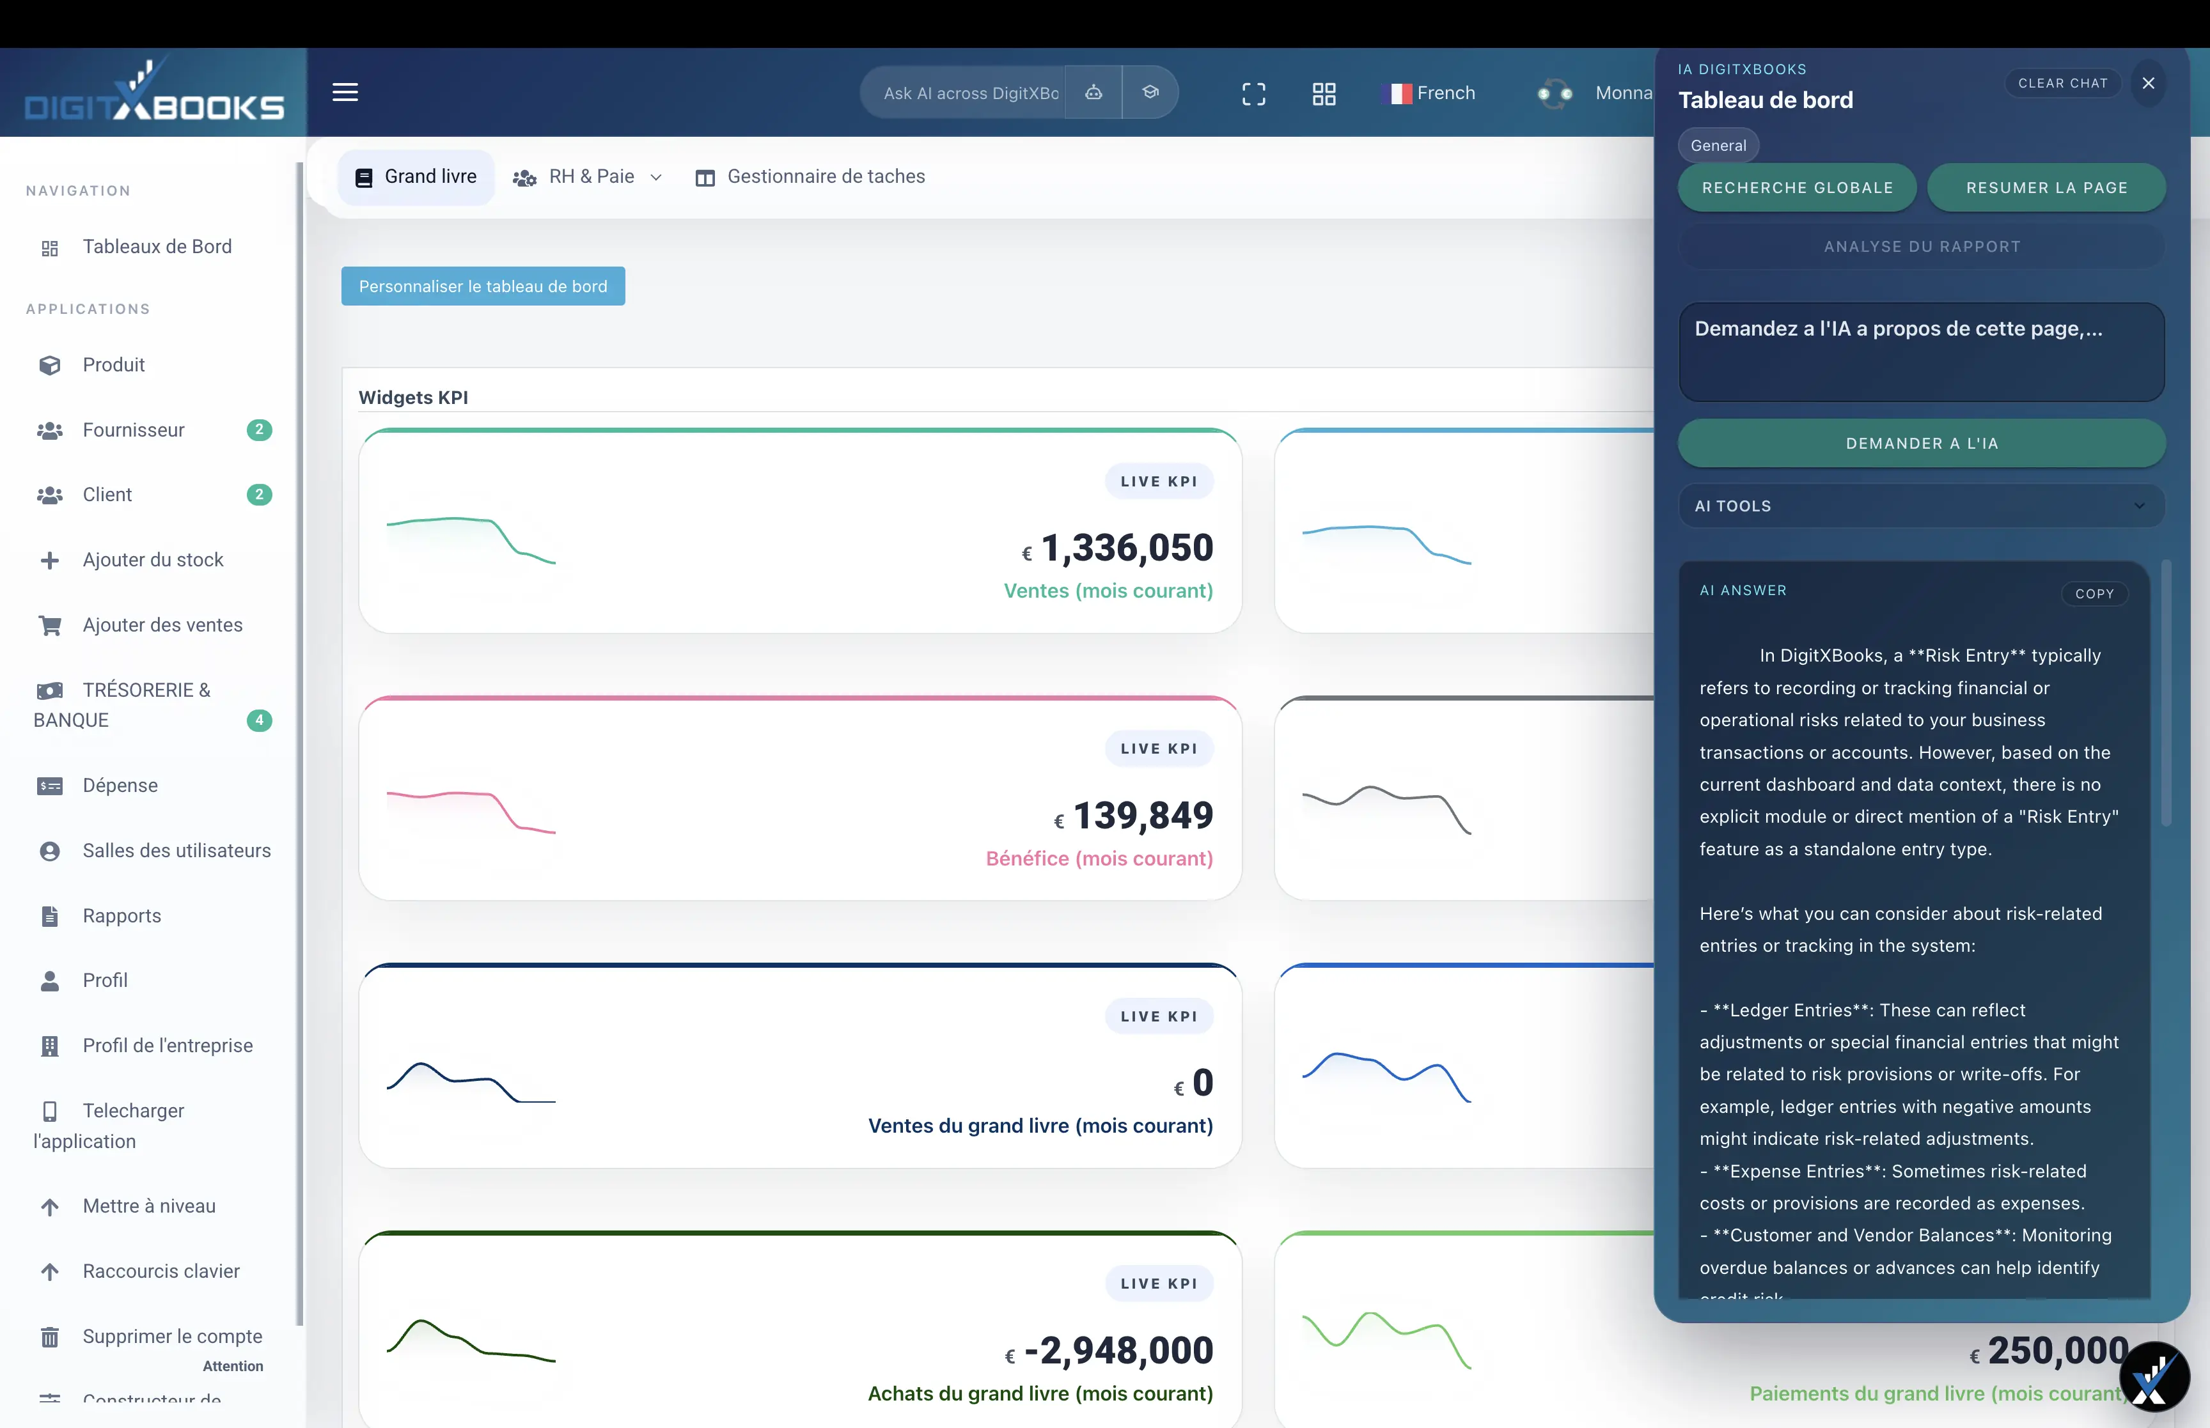This screenshot has width=2210, height=1428.
Task: Click the AI robot icon in the search bar
Action: (x=1093, y=93)
